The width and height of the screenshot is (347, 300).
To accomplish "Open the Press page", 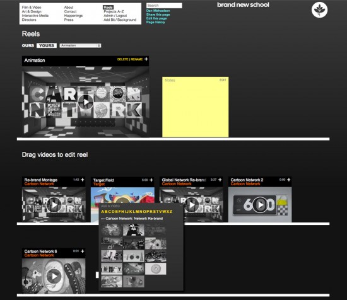I will coord(69,20).
